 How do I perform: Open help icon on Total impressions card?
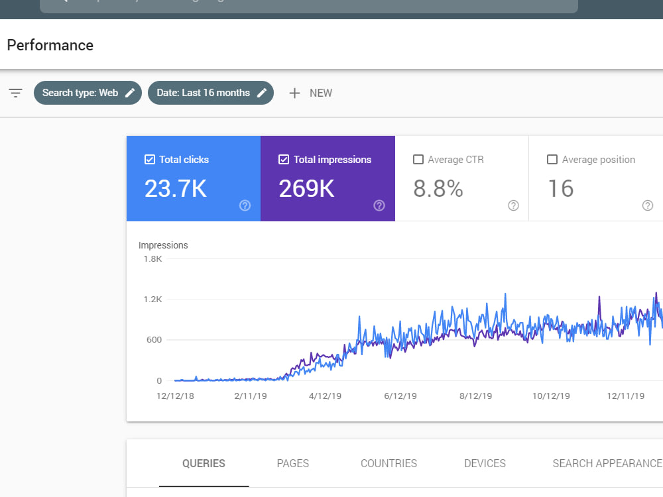coord(379,205)
